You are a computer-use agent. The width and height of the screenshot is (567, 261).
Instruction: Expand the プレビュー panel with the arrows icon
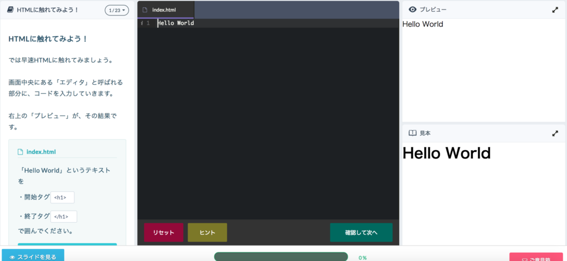point(555,10)
